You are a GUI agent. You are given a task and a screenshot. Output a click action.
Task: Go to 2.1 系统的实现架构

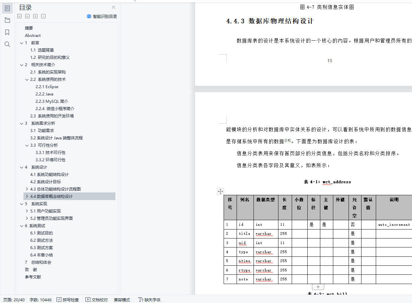tap(48, 72)
